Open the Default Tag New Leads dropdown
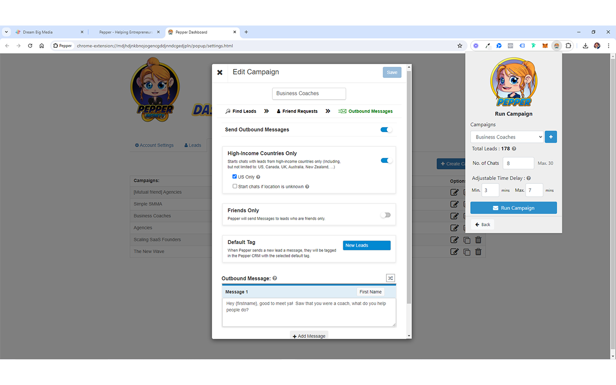This screenshot has width=616, height=385. [367, 245]
